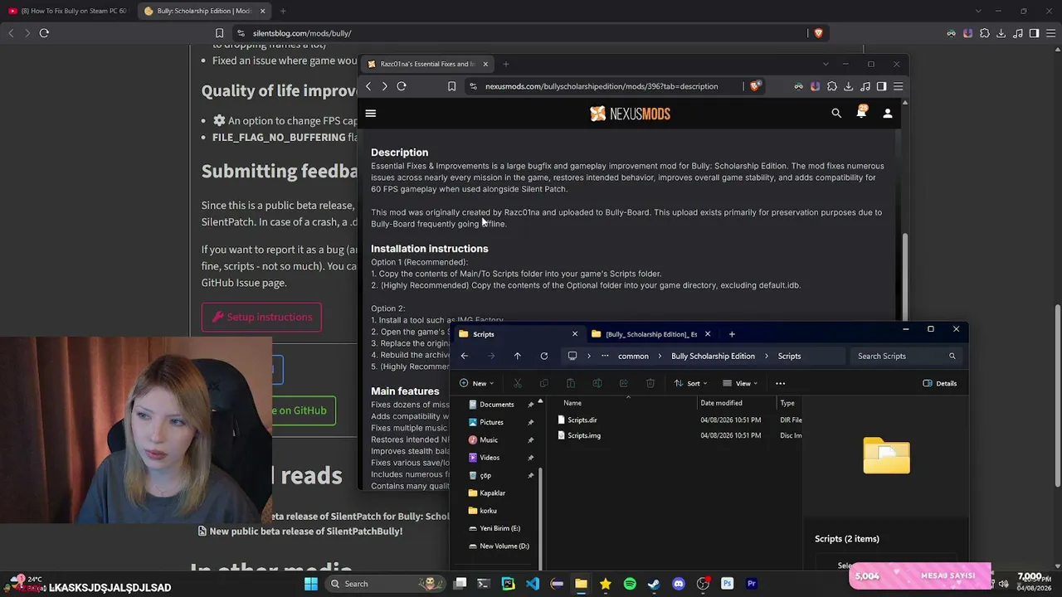Open Music in the Explorer sidebar
Viewport: 1062px width, 597px height.
pos(488,440)
